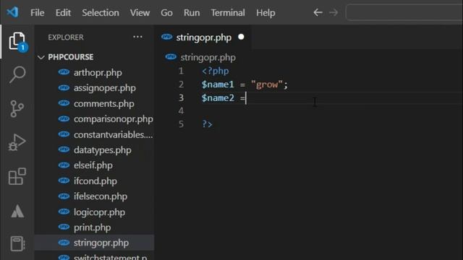Image resolution: width=463 pixels, height=260 pixels.
Task: Click the $name2 variable
Action: coord(218,98)
